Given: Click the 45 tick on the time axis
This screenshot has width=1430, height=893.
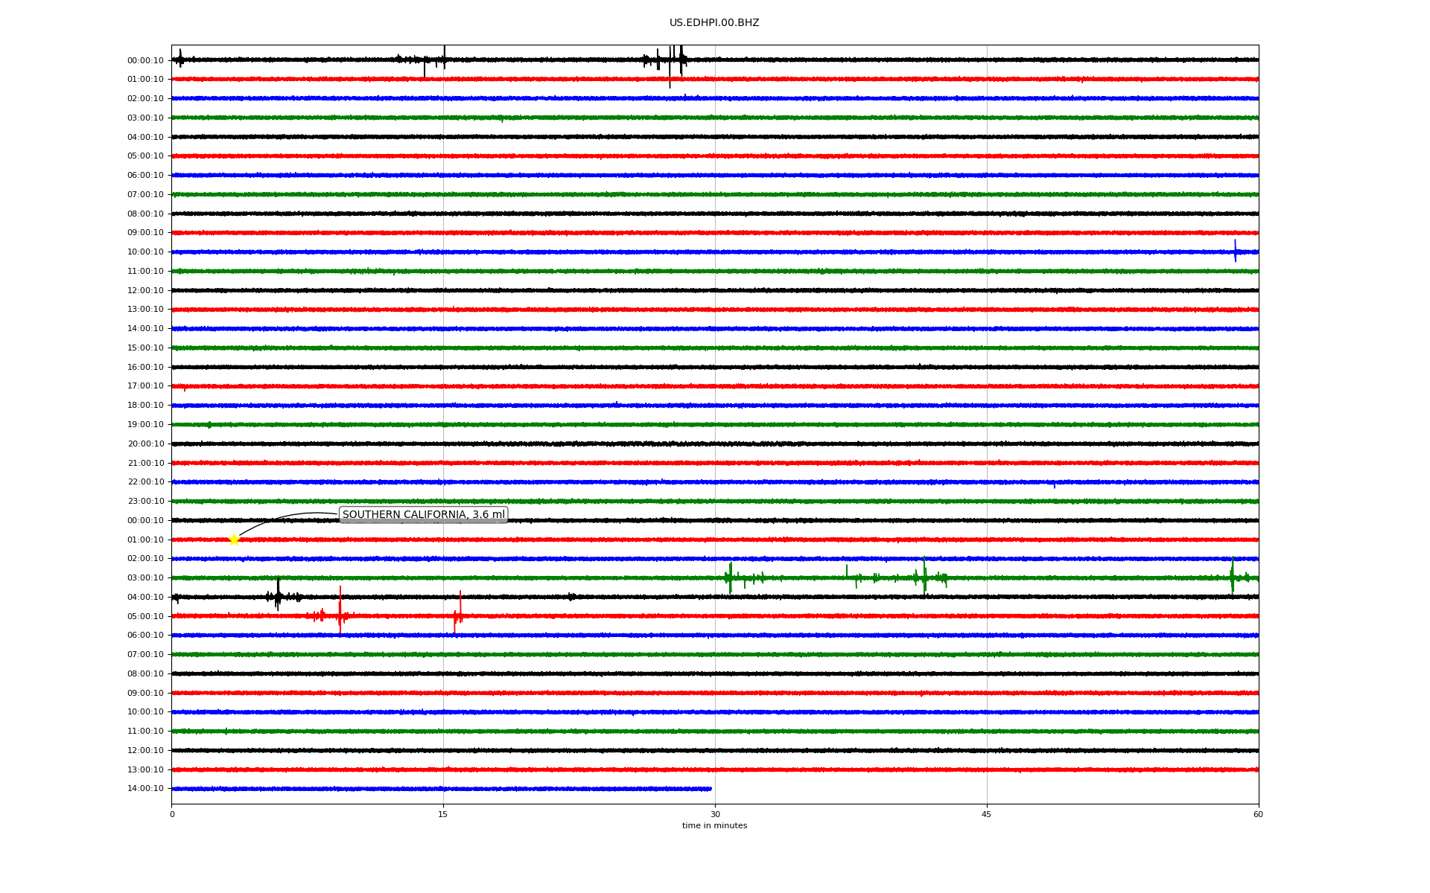Looking at the screenshot, I should (x=986, y=814).
